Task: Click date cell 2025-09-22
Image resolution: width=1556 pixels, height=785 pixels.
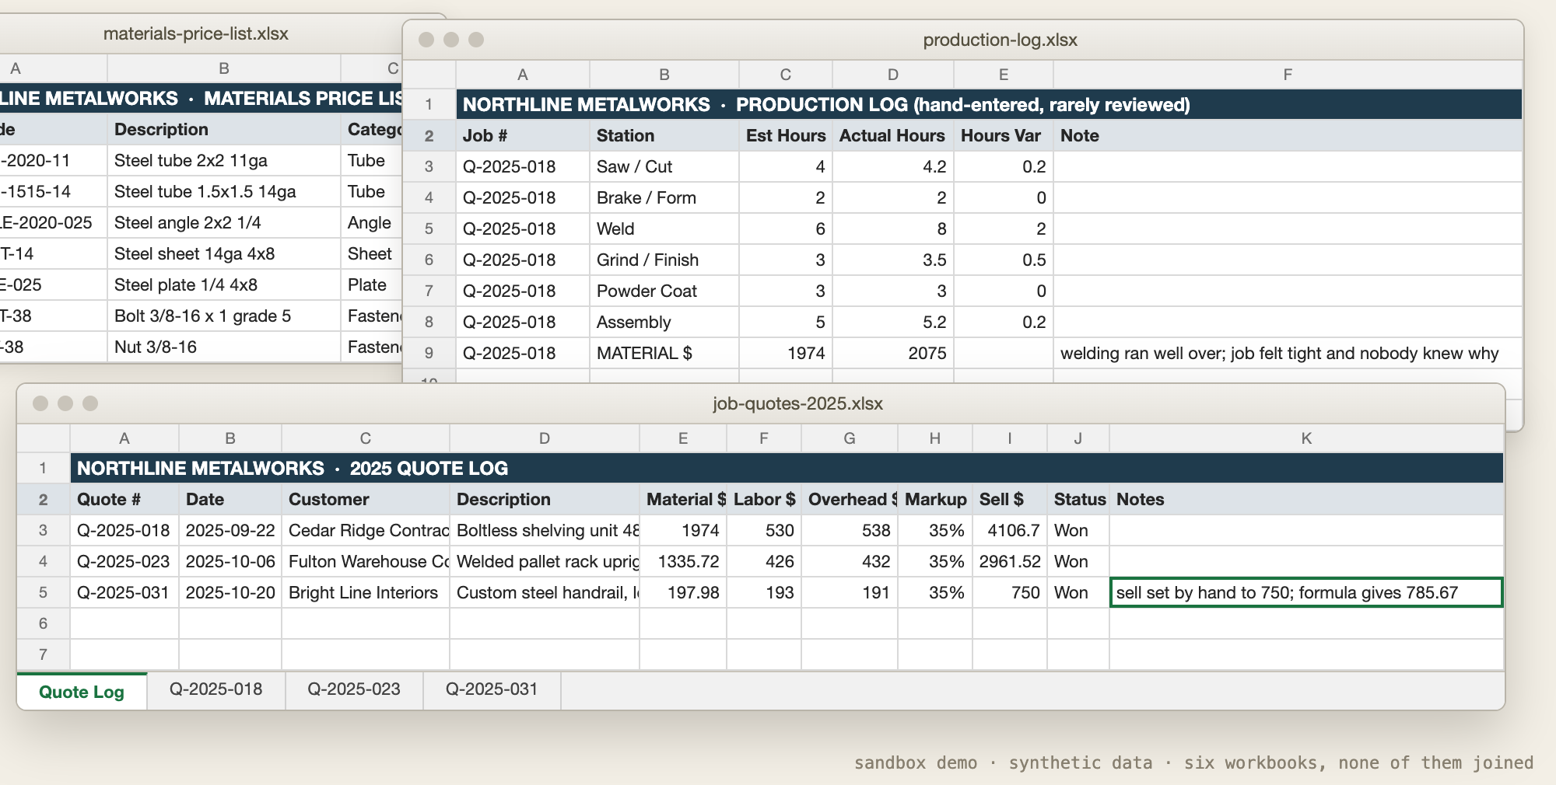Action: pos(230,530)
